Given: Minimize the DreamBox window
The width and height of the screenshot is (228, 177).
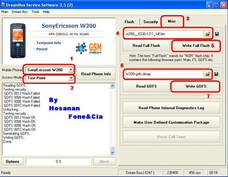Looking at the screenshot, I should 209,5.
